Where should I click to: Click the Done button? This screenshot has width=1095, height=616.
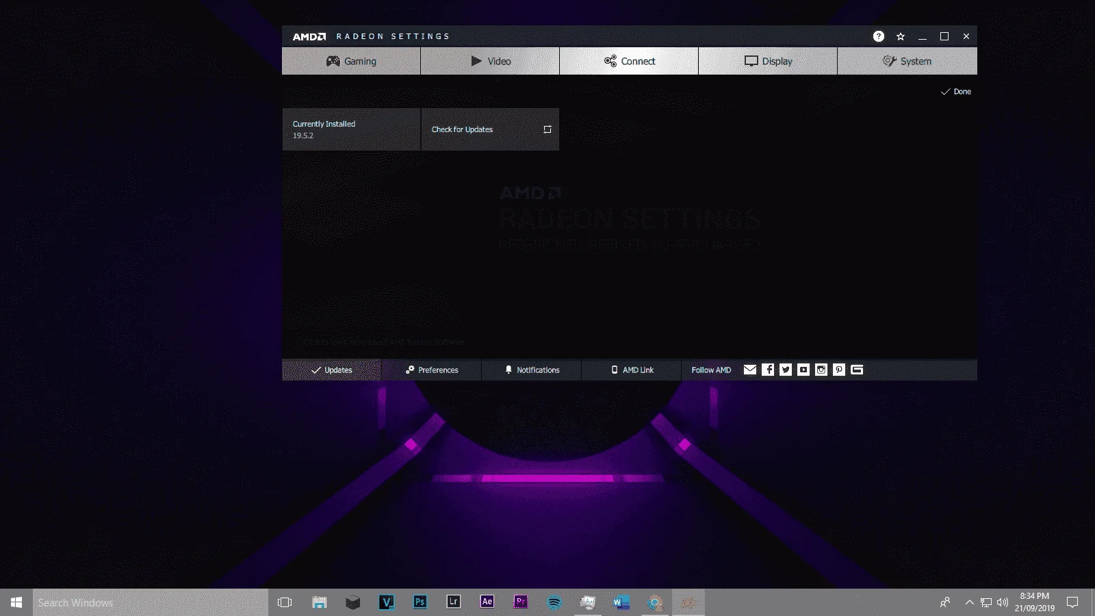coord(956,92)
